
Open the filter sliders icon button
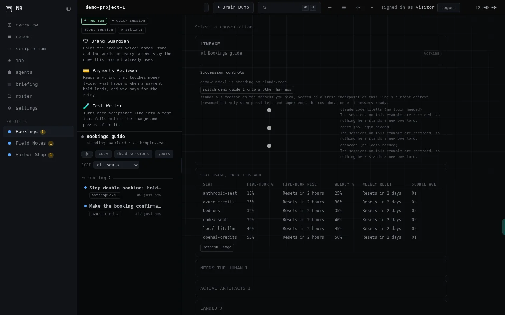pyautogui.click(x=87, y=154)
